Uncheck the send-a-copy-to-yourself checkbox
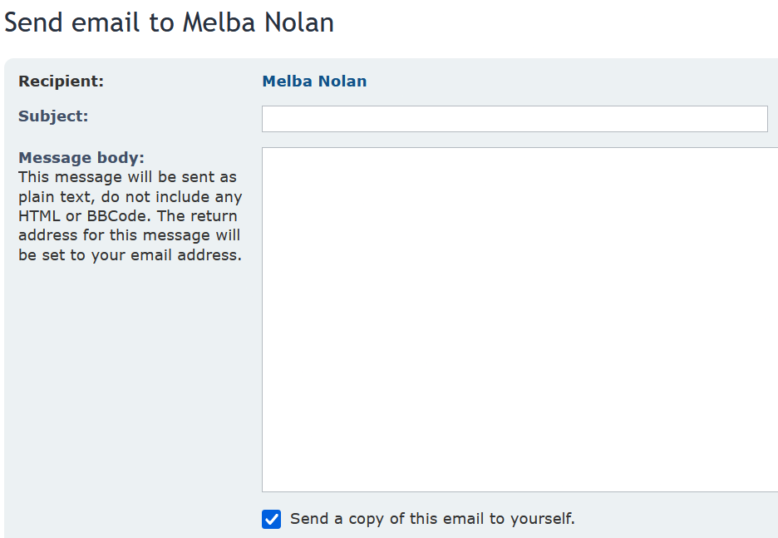The image size is (778, 538). click(x=272, y=519)
